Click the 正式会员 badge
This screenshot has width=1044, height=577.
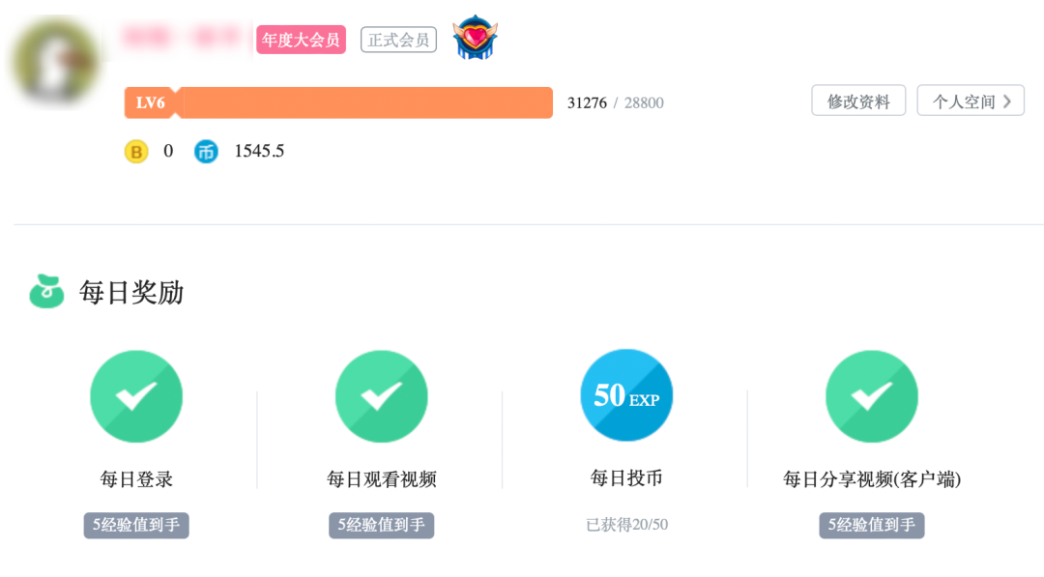398,40
